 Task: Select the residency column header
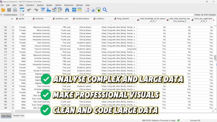(x=99, y=19)
